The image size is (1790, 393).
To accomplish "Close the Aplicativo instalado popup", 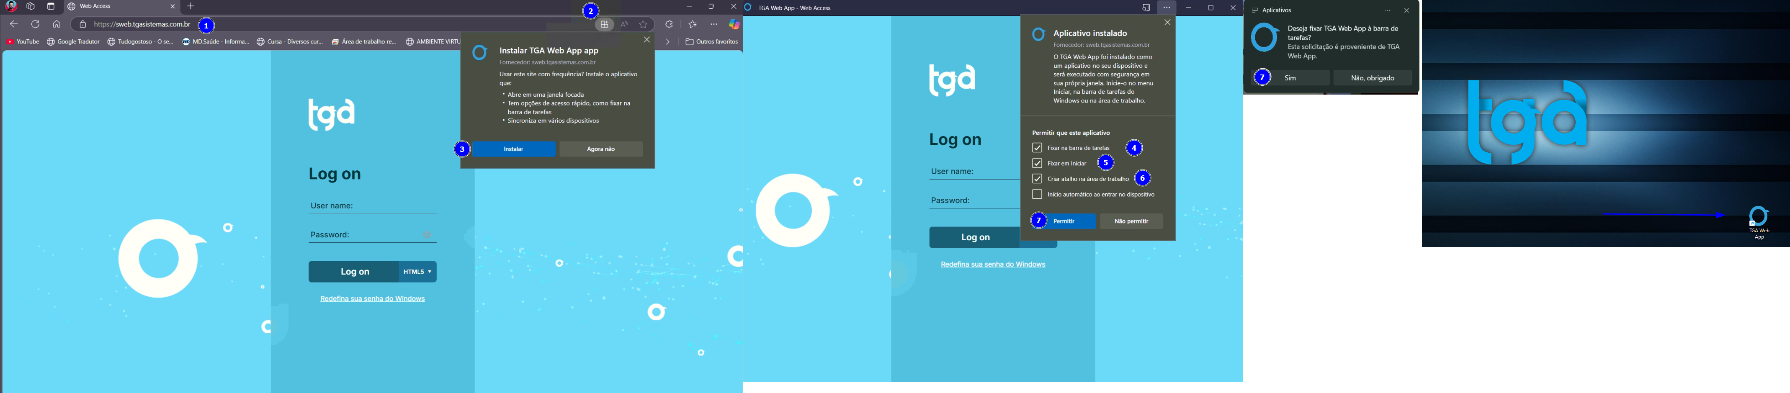I will click(x=1167, y=23).
